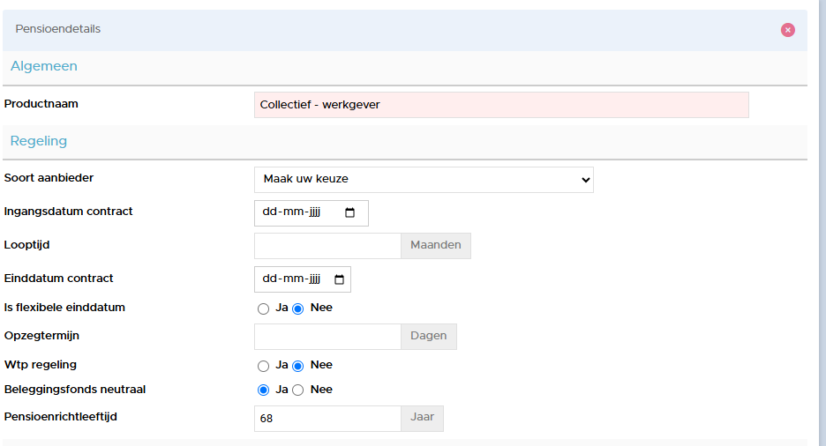Select Ja for Beleggingsfonds neutraal
The width and height of the screenshot is (826, 446).
click(263, 390)
